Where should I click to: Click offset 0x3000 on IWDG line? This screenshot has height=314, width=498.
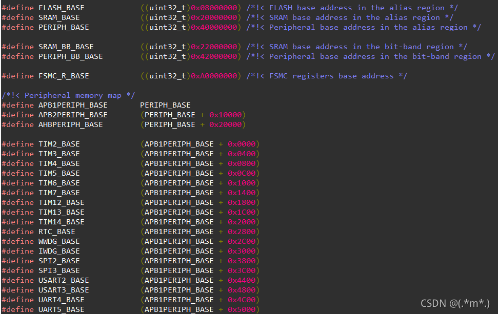coord(242,251)
